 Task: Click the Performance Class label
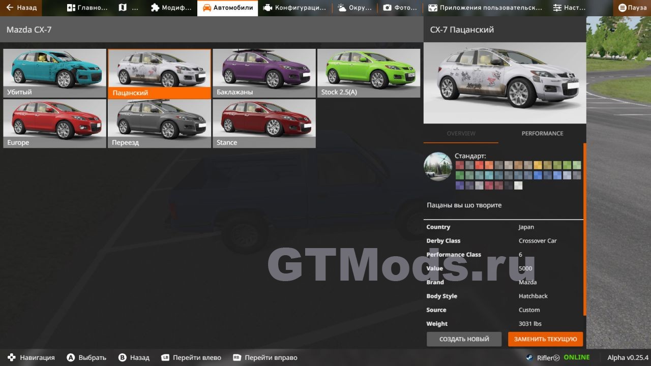pyautogui.click(x=454, y=255)
